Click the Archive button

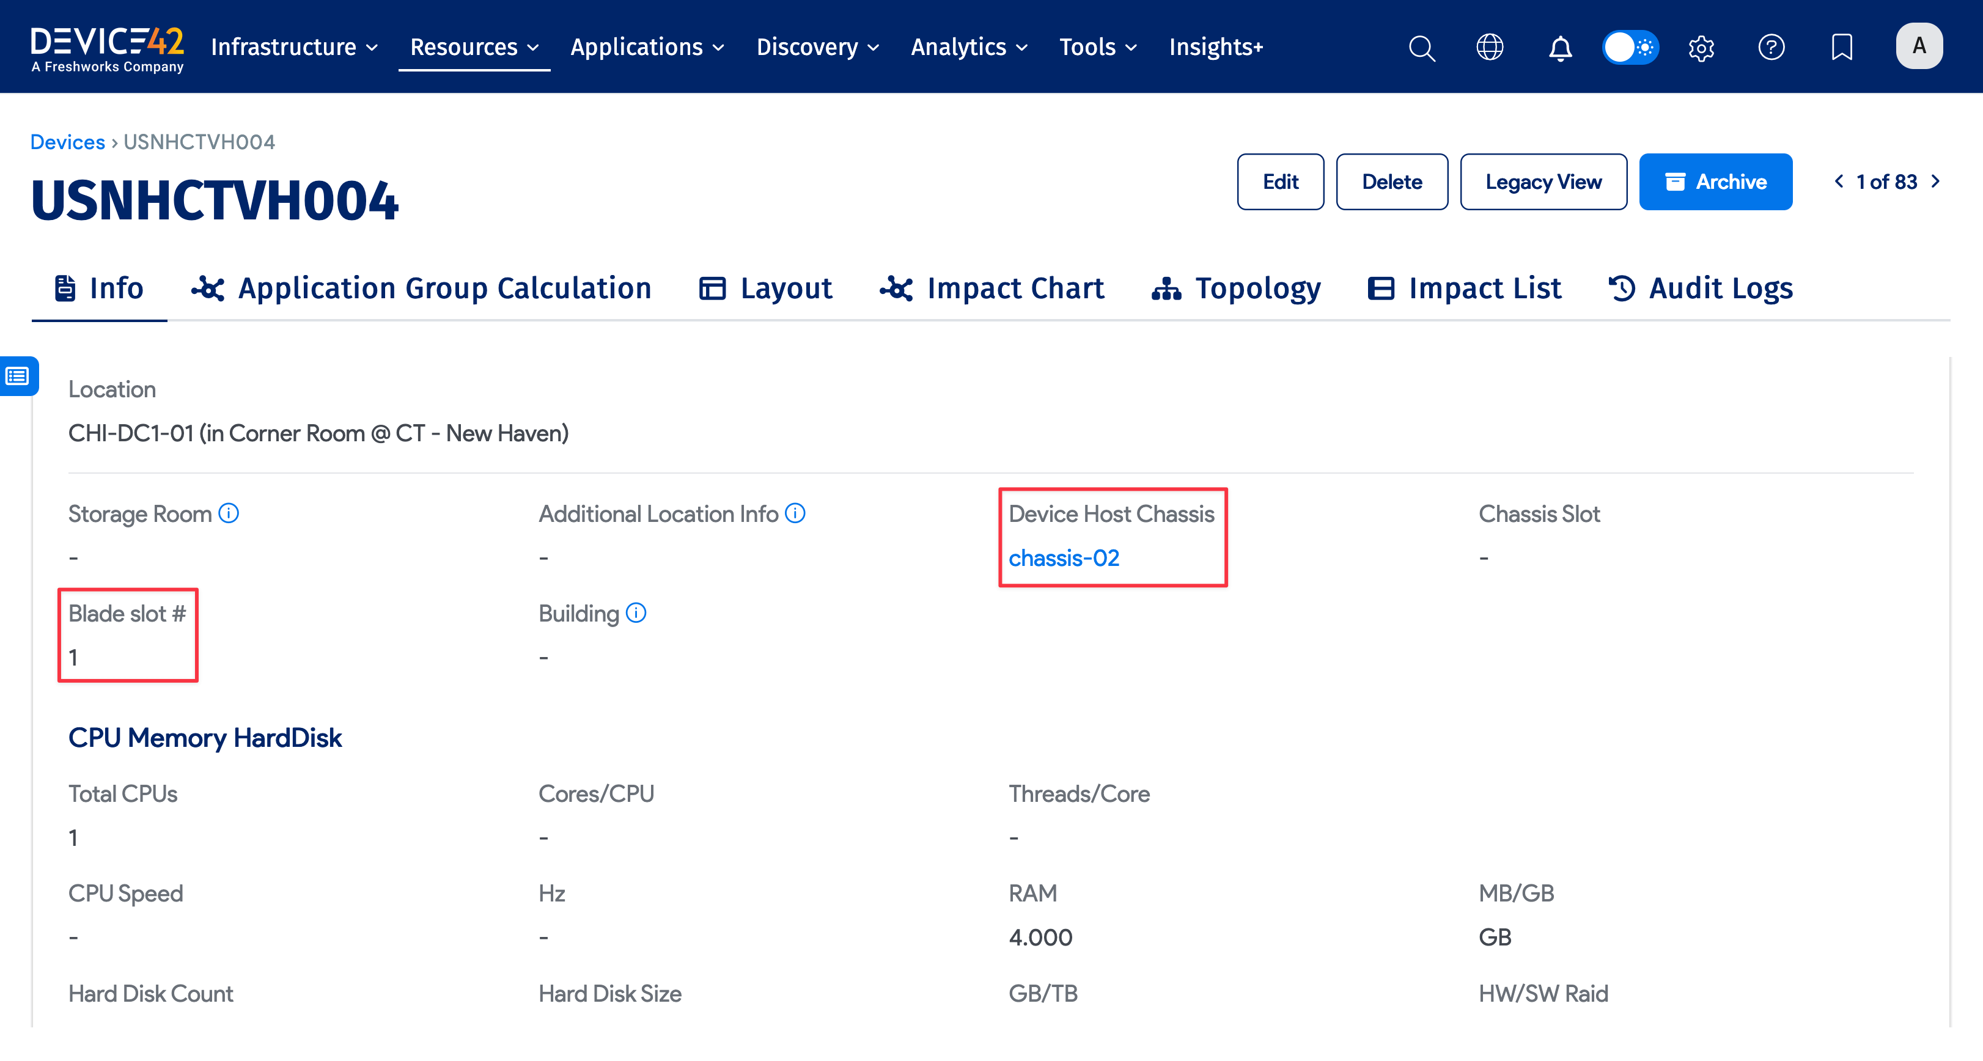[1715, 182]
